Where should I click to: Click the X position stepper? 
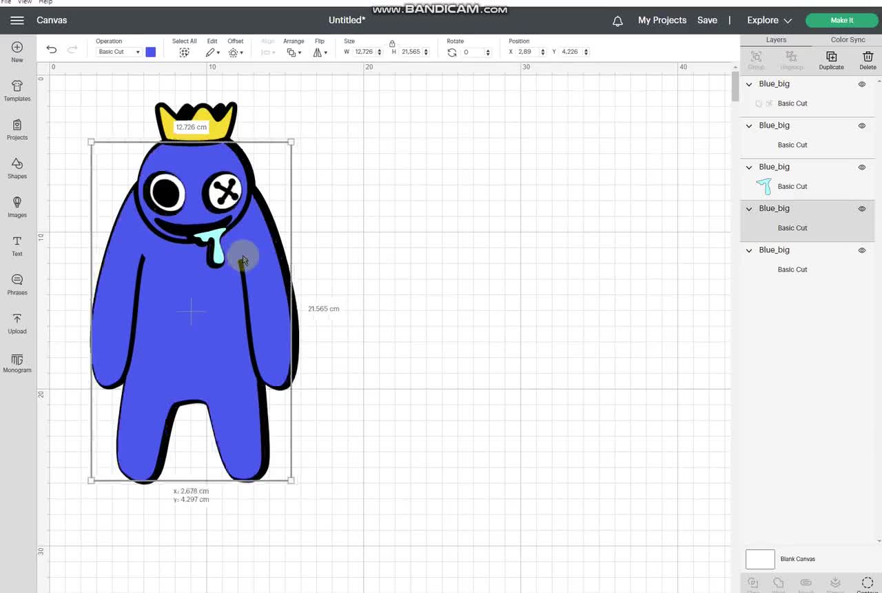point(543,52)
